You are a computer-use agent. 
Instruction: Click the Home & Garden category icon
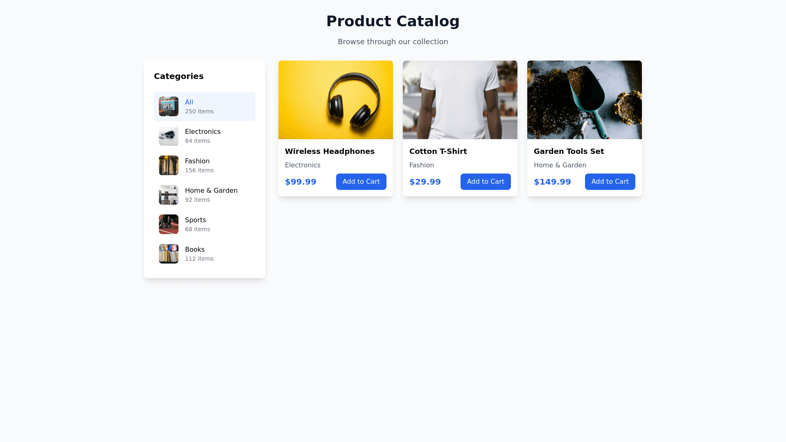click(x=169, y=195)
